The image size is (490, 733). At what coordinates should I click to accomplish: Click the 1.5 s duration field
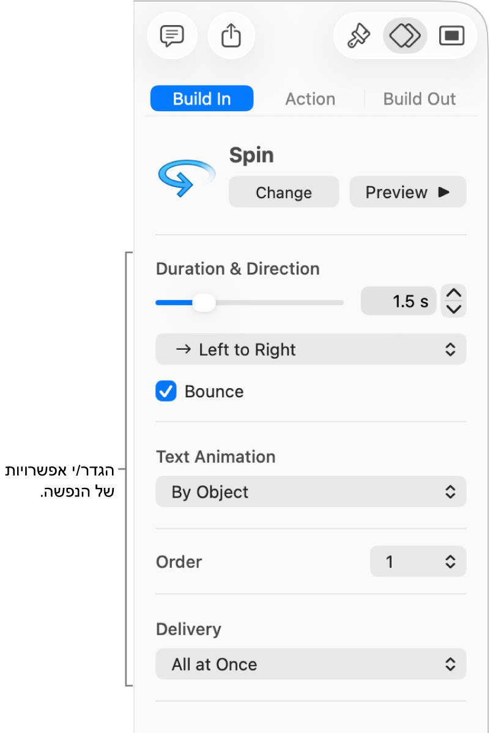(x=398, y=301)
